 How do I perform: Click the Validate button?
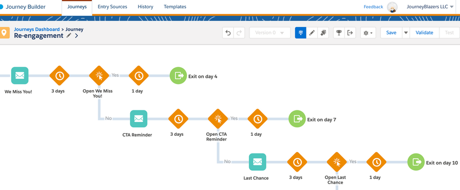click(424, 33)
